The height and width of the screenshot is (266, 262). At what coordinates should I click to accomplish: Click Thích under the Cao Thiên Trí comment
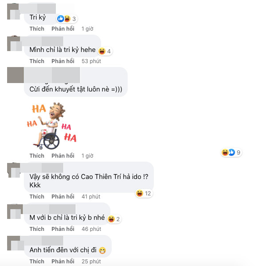pyautogui.click(x=37, y=196)
